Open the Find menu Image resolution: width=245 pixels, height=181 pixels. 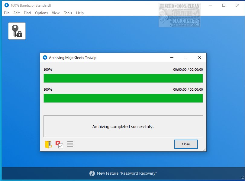click(27, 13)
